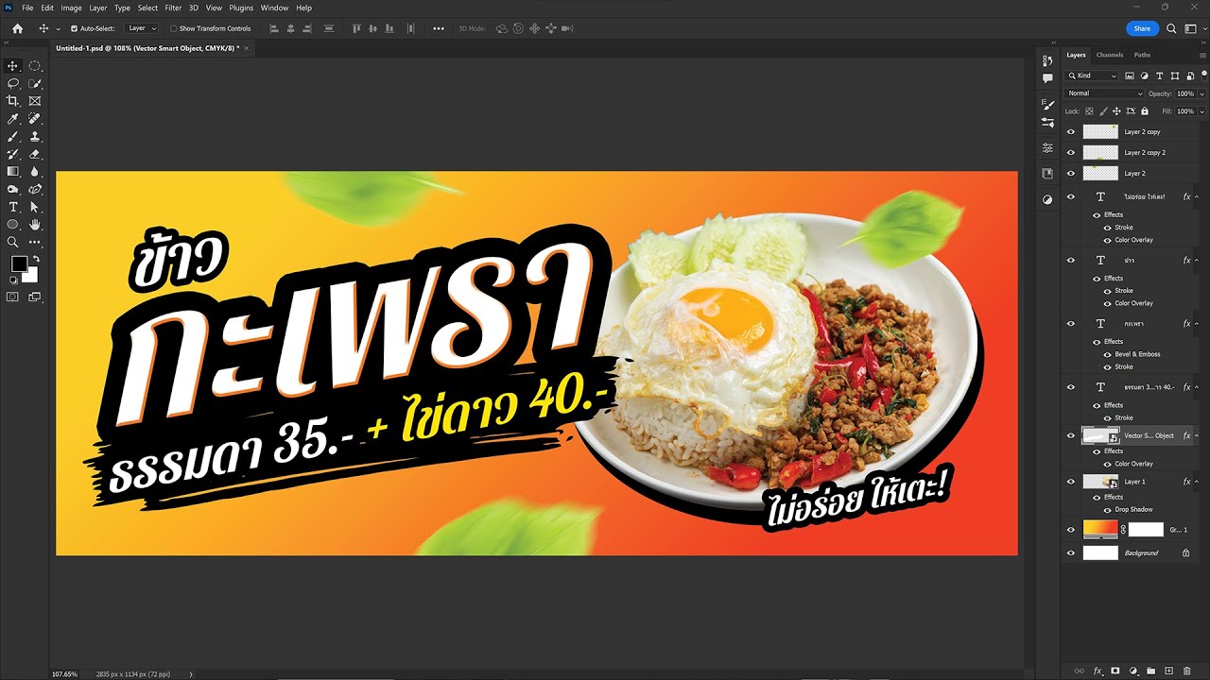The image size is (1210, 680).
Task: Click the background color swatch
Action: [x=32, y=276]
